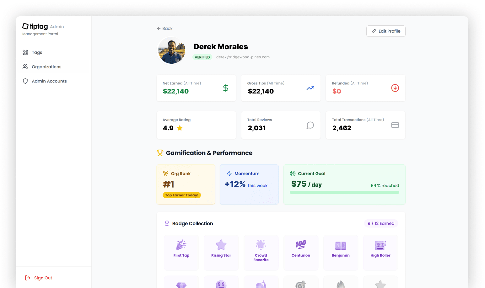Click Derek Morales's profile photo

click(171, 51)
